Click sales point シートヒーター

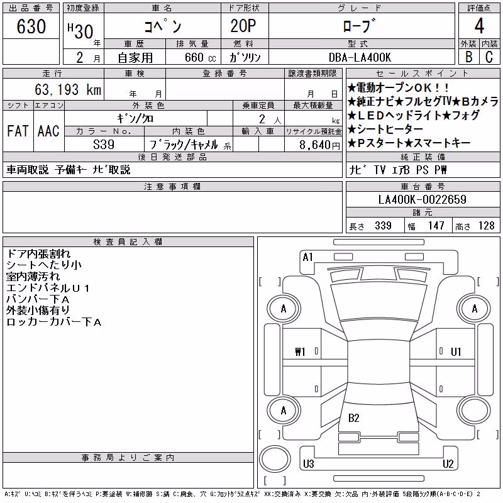click(385, 129)
